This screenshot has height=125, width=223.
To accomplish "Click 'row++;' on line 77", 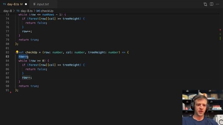I will tap(27, 31).
